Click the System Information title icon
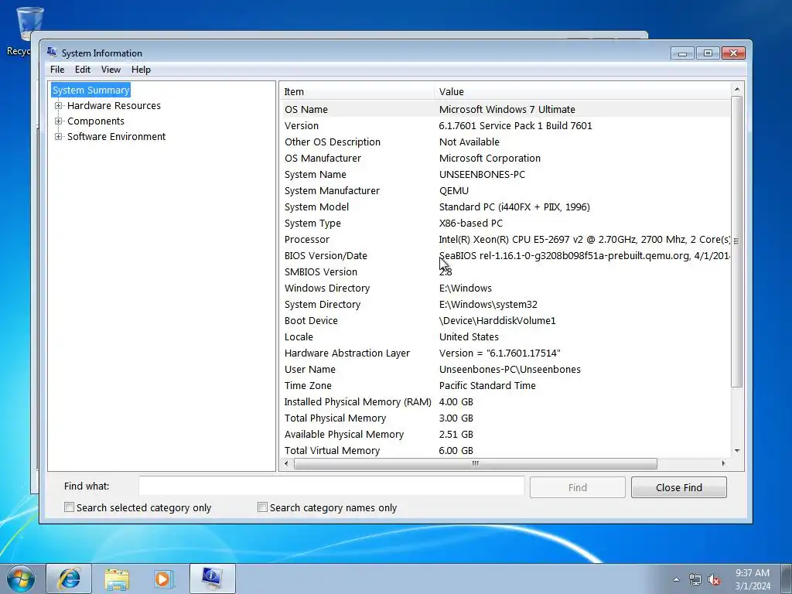The image size is (792, 594). coord(52,52)
